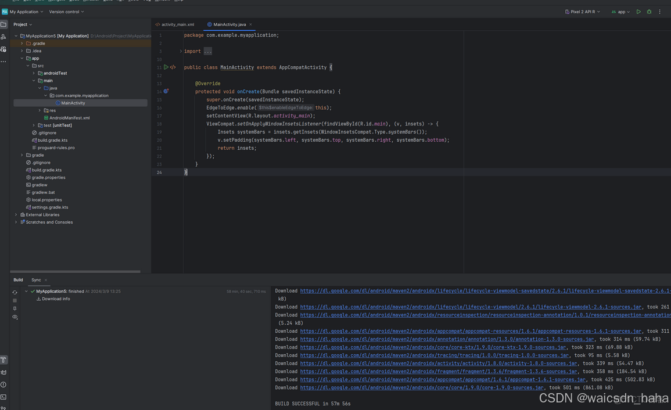This screenshot has width=671, height=410.
Task: Switch to the activity_main.xml editor tab
Action: pyautogui.click(x=177, y=24)
